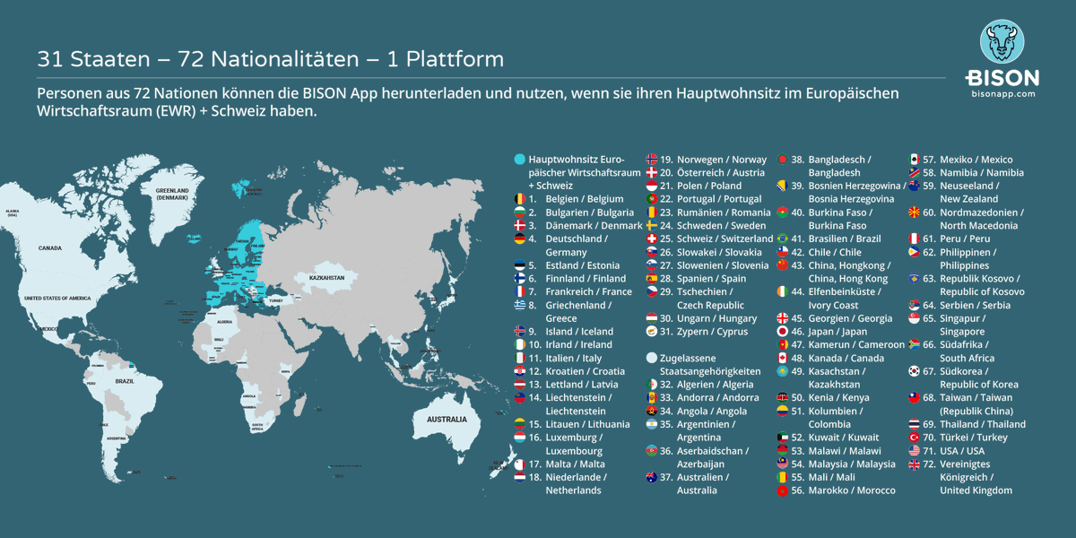Image resolution: width=1076 pixels, height=538 pixels.
Task: Click the Germany flag icon
Action: pyautogui.click(x=520, y=239)
